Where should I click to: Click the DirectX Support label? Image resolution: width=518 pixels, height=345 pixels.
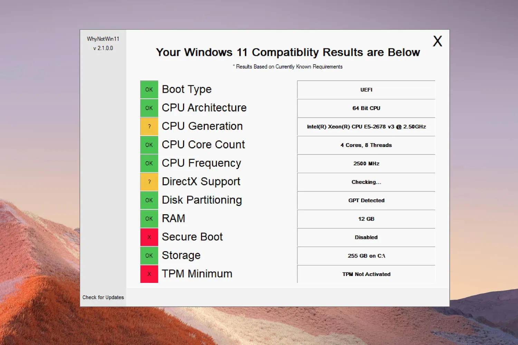pyautogui.click(x=201, y=182)
